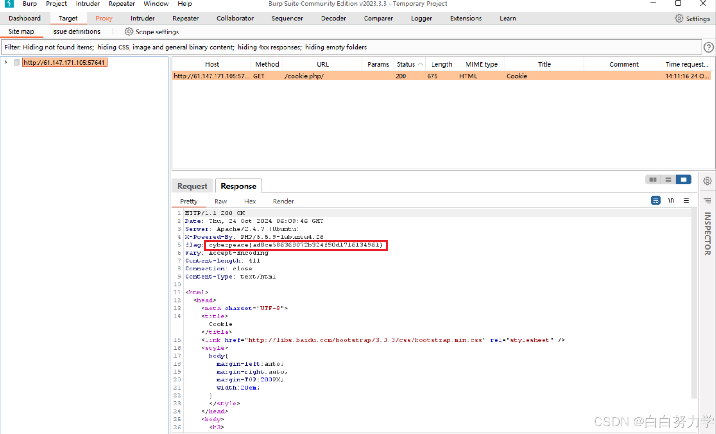Sort table by Method column
Image resolution: width=716 pixels, height=434 pixels.
pos(267,64)
